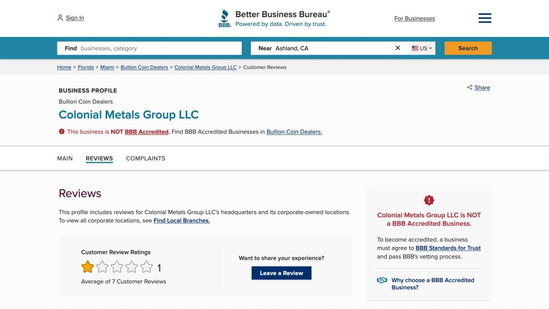Clear the Near location field
This screenshot has height=309, width=549.
click(x=398, y=48)
